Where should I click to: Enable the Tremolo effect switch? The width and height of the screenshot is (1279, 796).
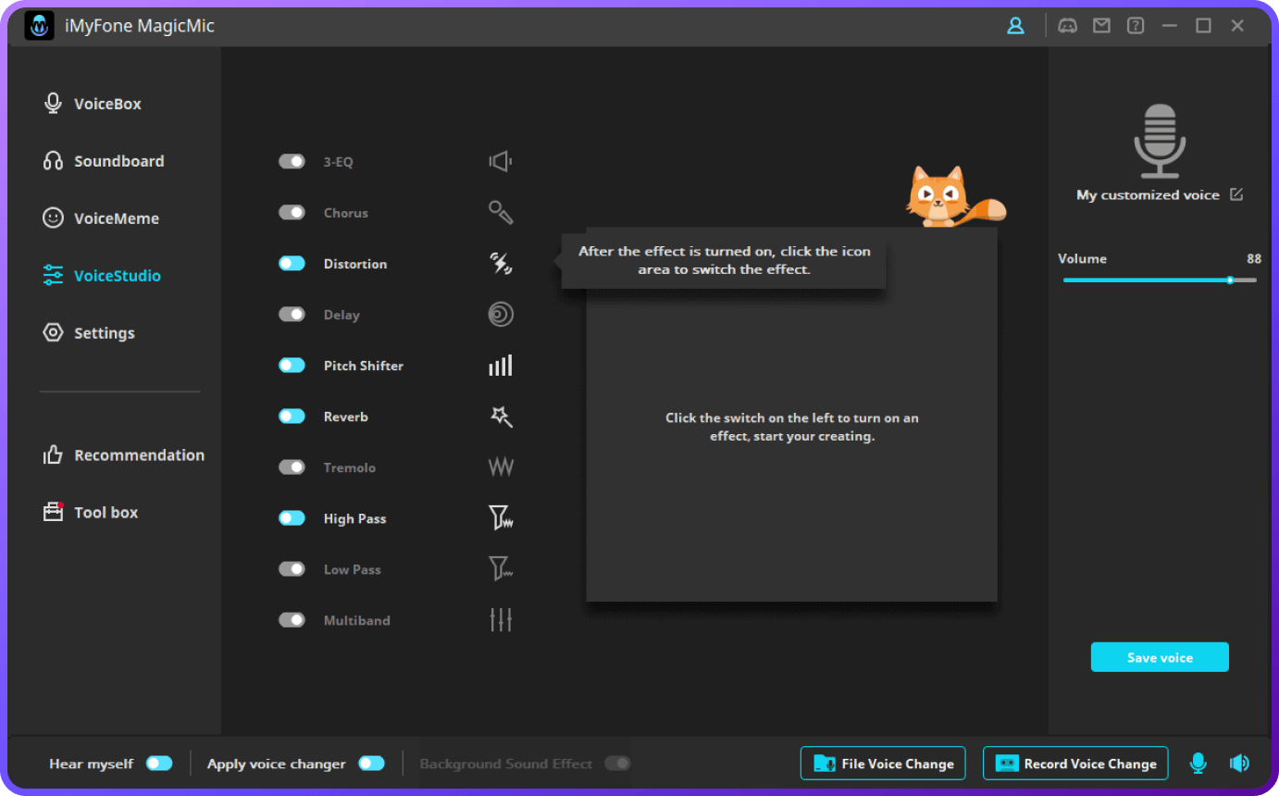click(x=292, y=467)
